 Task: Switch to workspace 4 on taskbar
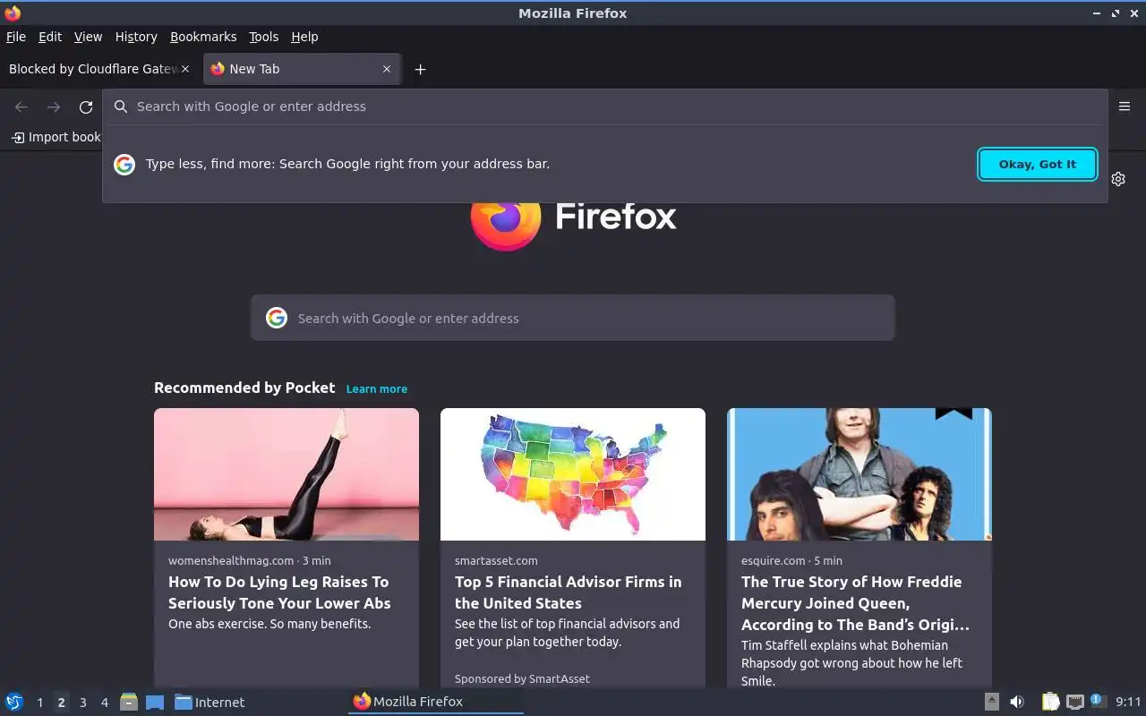(x=104, y=703)
